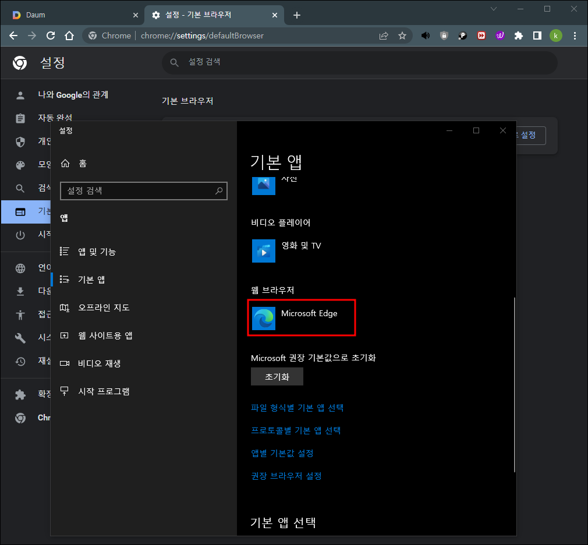Click the bookmark star in the address bar
The height and width of the screenshot is (545, 588).
pyautogui.click(x=402, y=36)
